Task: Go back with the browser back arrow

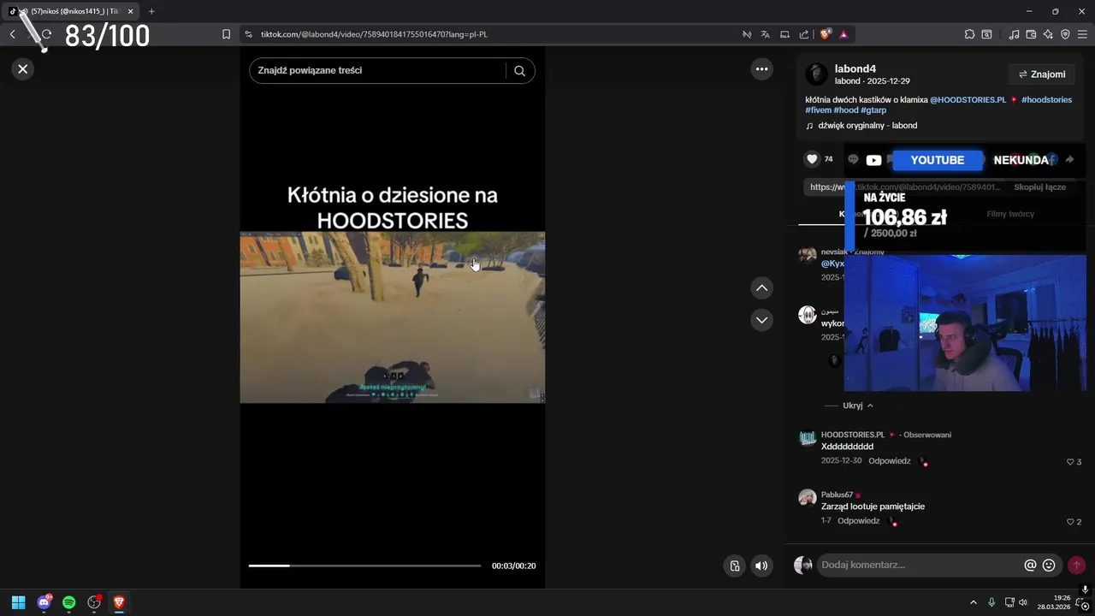Action: [x=12, y=34]
